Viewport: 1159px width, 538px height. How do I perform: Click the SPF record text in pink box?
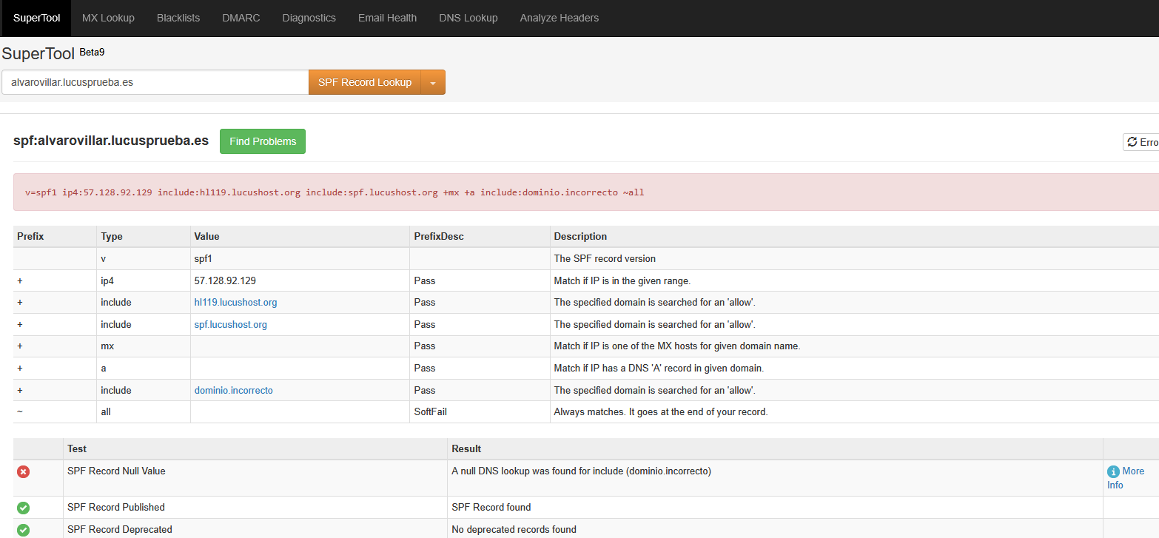[335, 192]
